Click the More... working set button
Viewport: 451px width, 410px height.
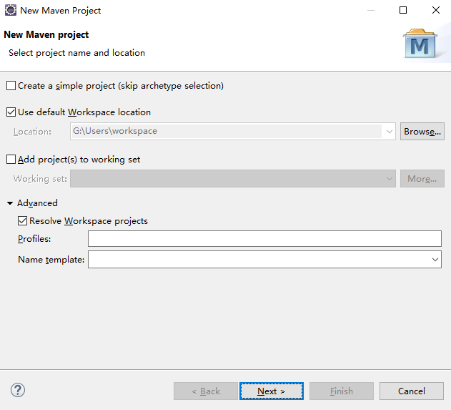point(422,179)
